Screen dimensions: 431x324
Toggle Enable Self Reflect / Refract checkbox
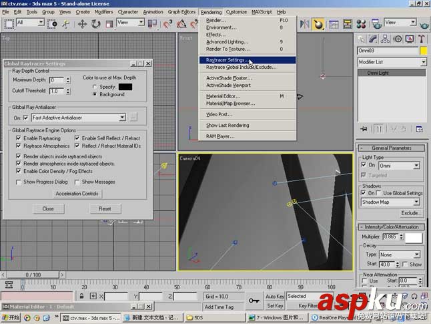[x=77, y=138]
